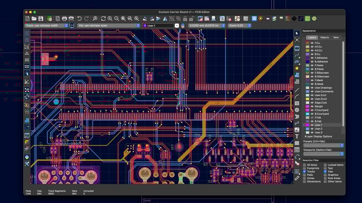
Task: Select the Route Tracks tool
Action: tap(297, 55)
